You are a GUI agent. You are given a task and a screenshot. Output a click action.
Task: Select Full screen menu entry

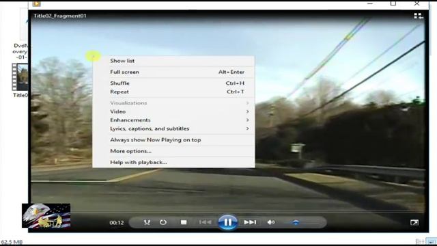[173, 72]
